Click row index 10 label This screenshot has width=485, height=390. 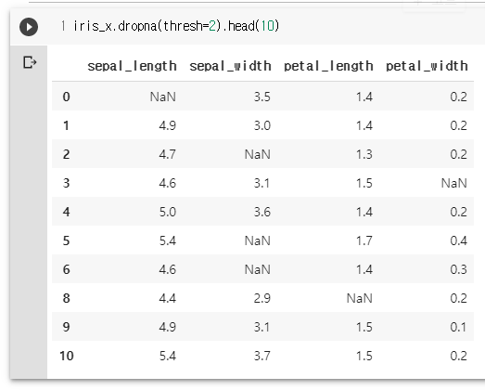click(67, 356)
